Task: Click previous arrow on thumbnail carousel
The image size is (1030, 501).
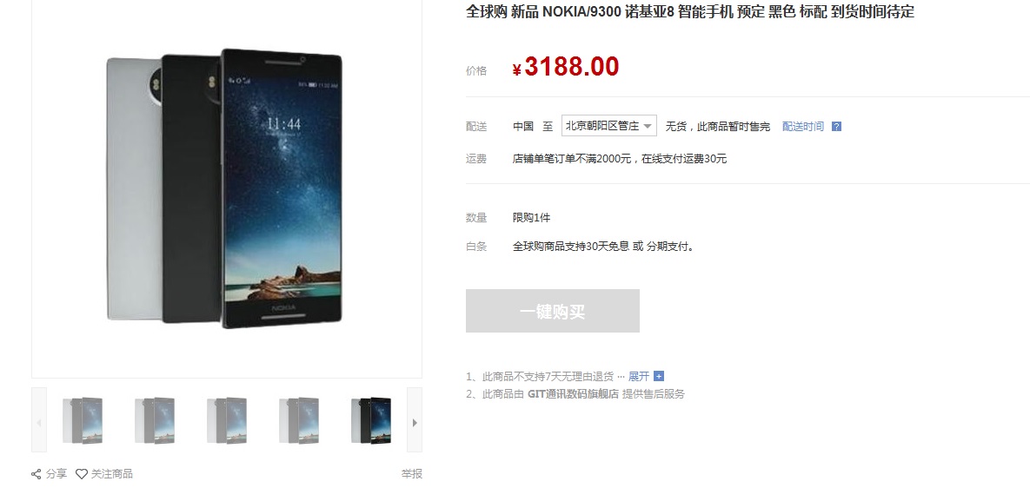Action: tap(39, 420)
